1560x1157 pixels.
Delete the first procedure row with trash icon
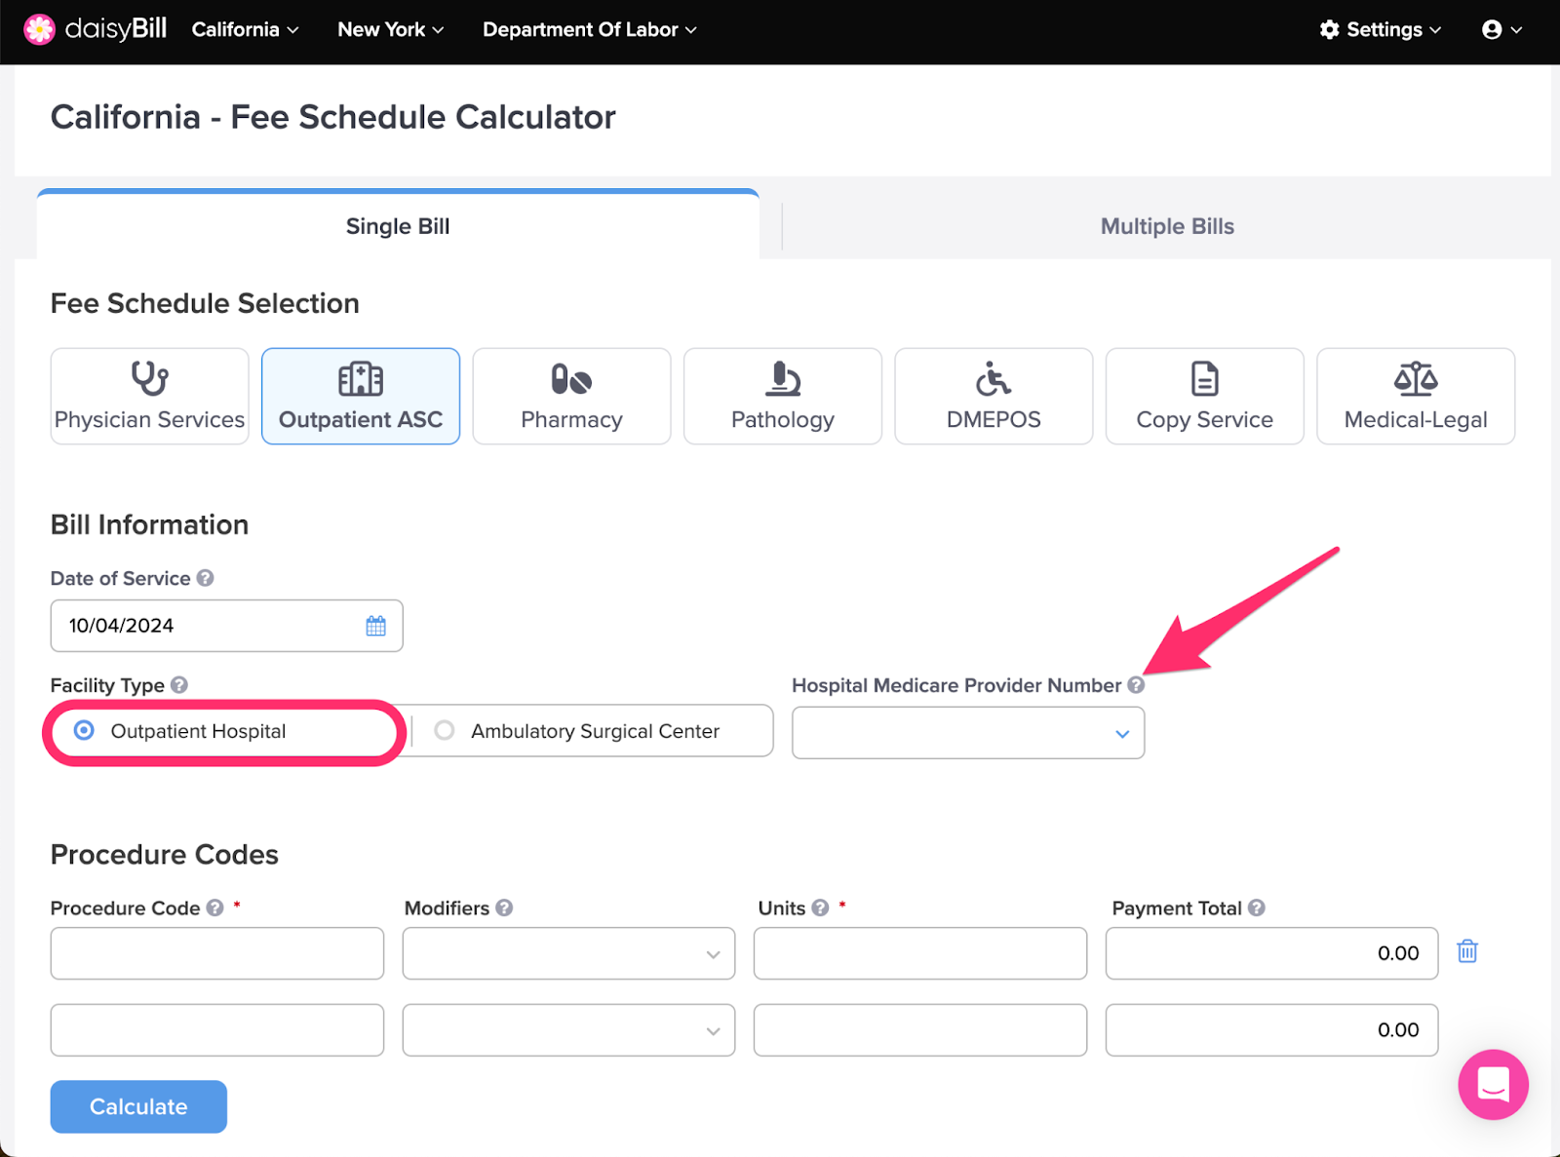pos(1467,951)
